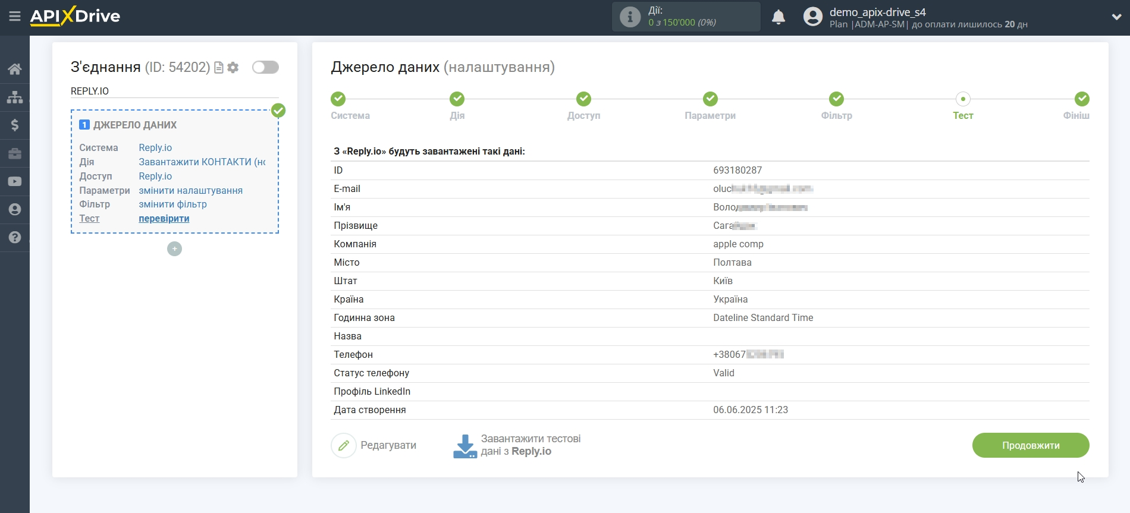Open the YouTube video sidebar icon

click(15, 181)
